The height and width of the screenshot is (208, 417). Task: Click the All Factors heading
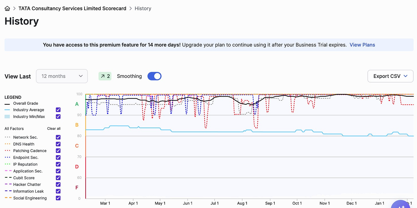tap(14, 129)
